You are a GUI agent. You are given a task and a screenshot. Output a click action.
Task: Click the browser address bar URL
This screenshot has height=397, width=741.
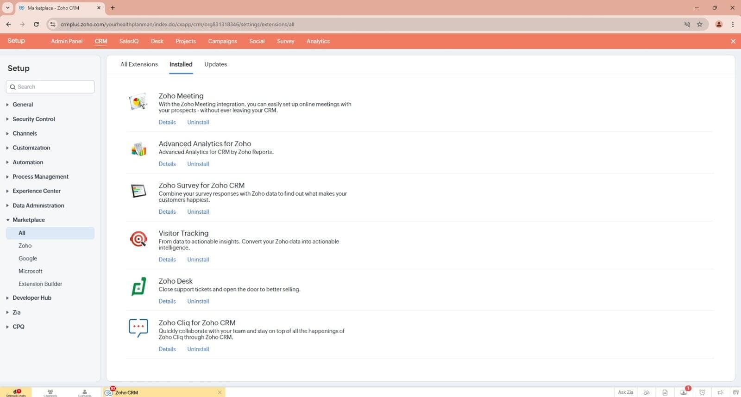point(177,24)
